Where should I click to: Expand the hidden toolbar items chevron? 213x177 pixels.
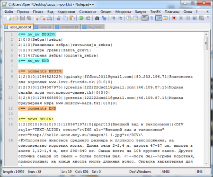click(208, 17)
